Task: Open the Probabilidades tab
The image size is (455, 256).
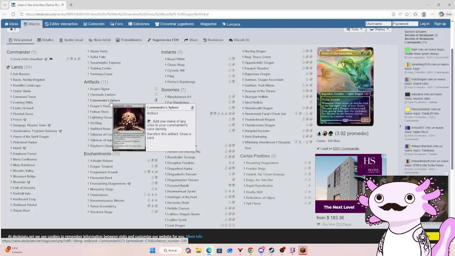Action: coord(129,40)
